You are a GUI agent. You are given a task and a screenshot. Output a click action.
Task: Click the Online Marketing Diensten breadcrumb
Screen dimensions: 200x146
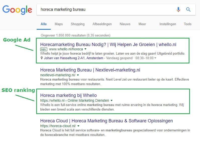pos(88,100)
